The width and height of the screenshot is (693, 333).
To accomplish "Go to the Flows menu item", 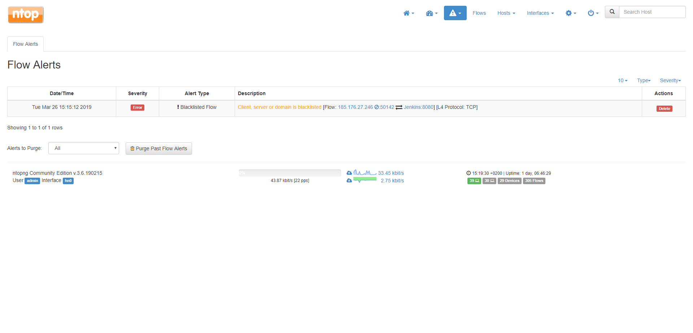I will (479, 13).
